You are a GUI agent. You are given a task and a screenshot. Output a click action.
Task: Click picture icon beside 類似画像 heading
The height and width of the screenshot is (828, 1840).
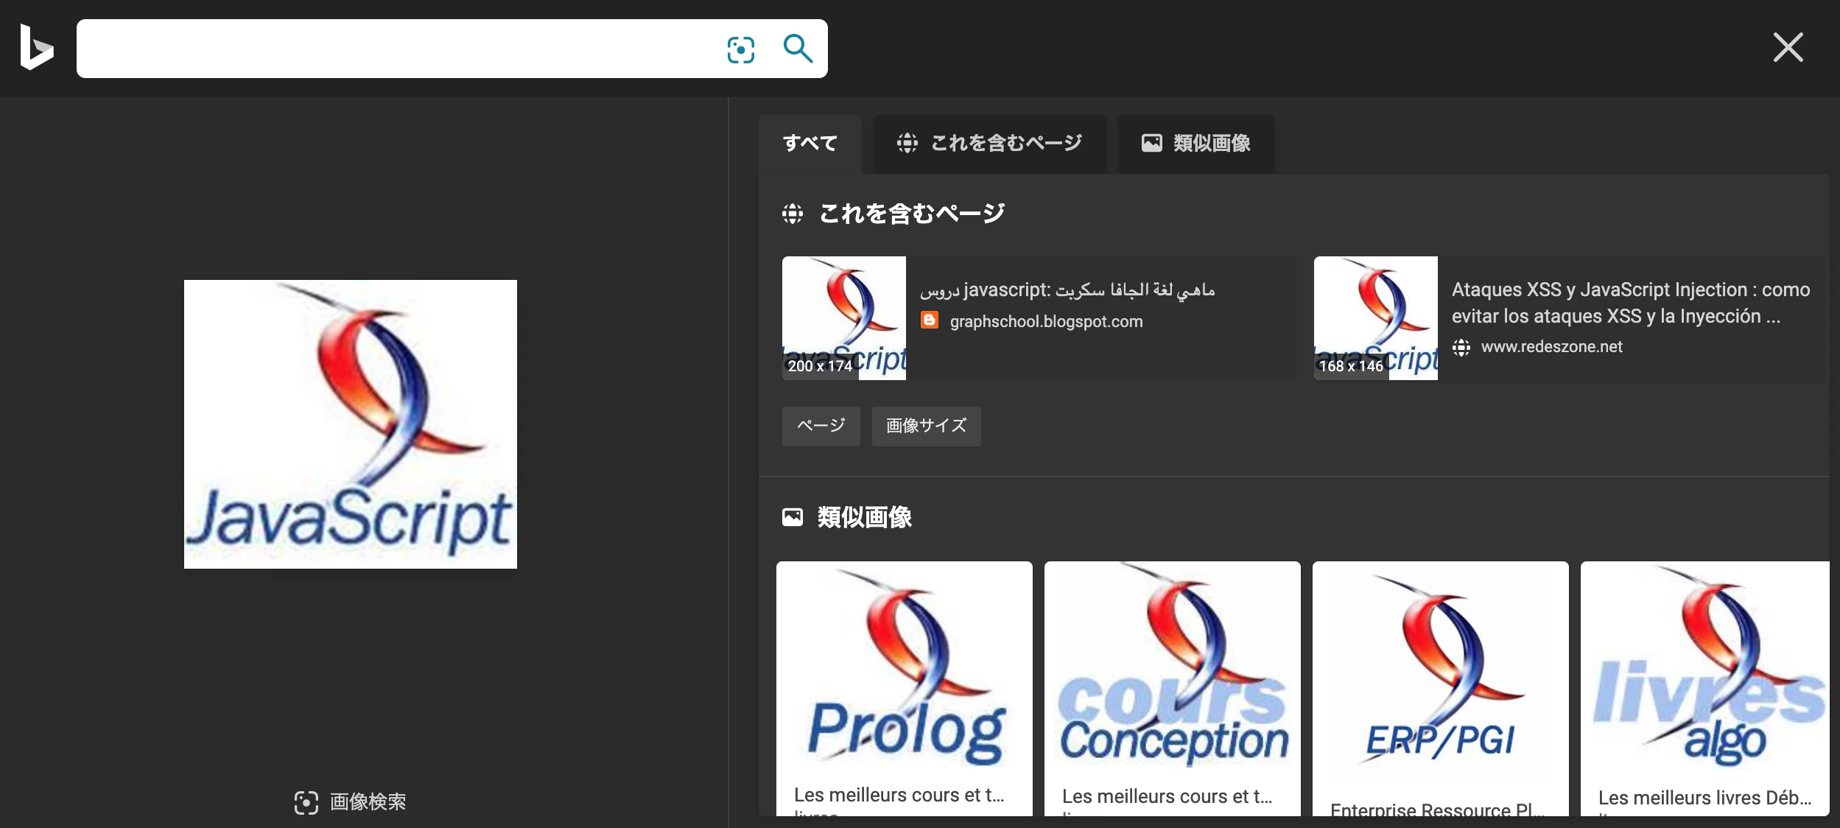coord(793,517)
